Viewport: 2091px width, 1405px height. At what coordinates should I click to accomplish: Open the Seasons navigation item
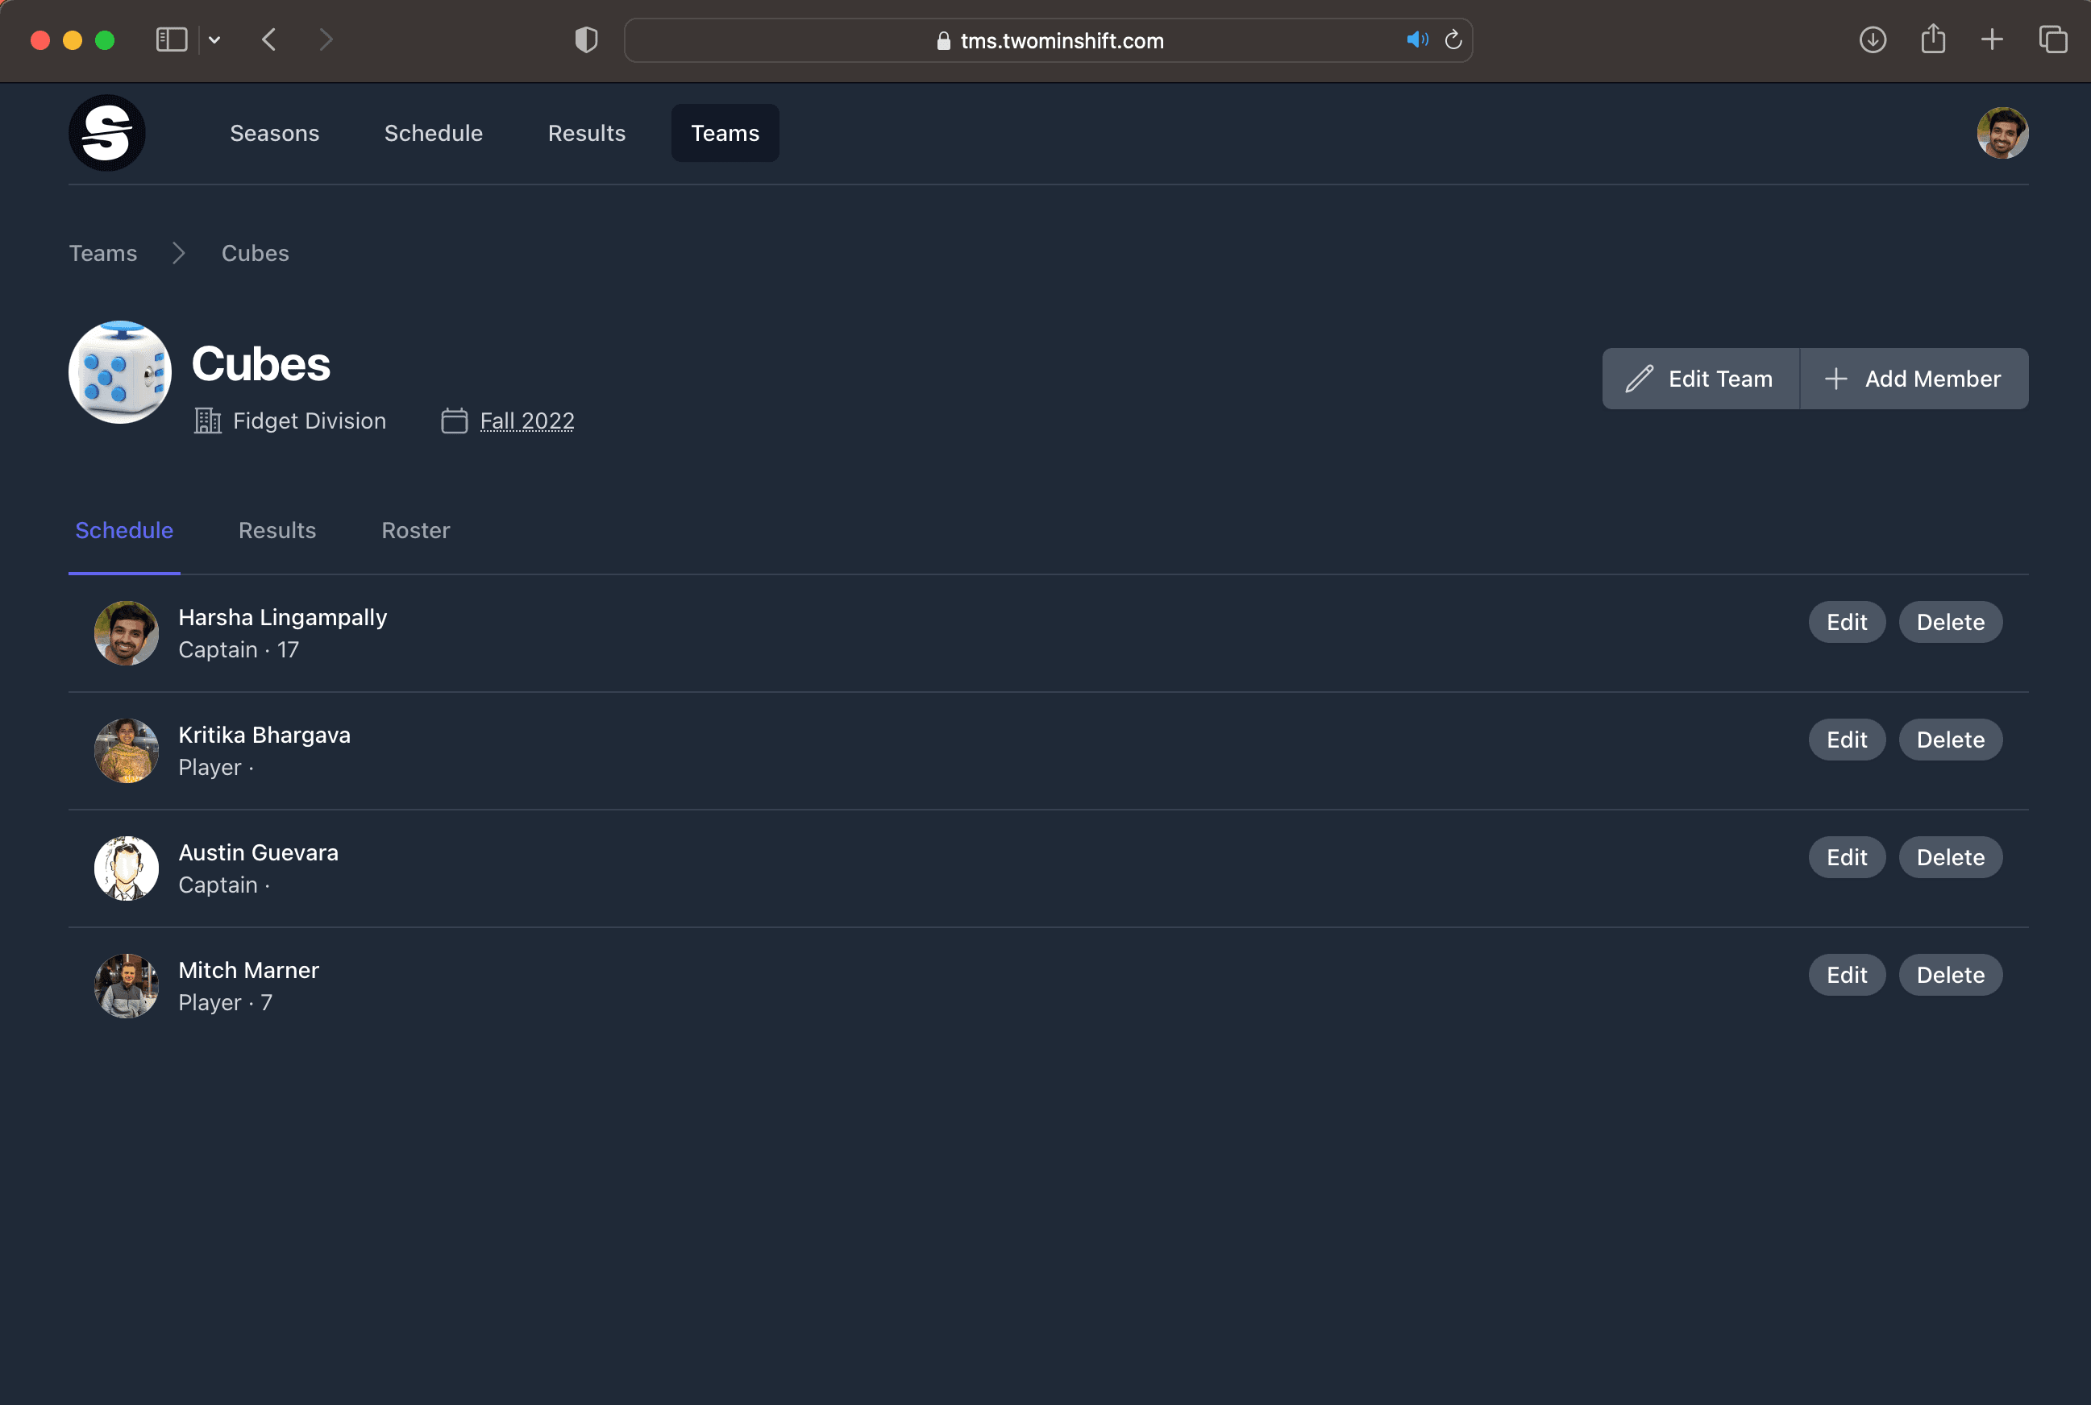274,133
